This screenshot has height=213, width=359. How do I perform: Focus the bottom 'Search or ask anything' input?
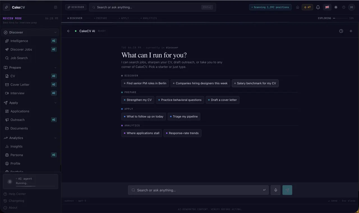tap(198, 190)
